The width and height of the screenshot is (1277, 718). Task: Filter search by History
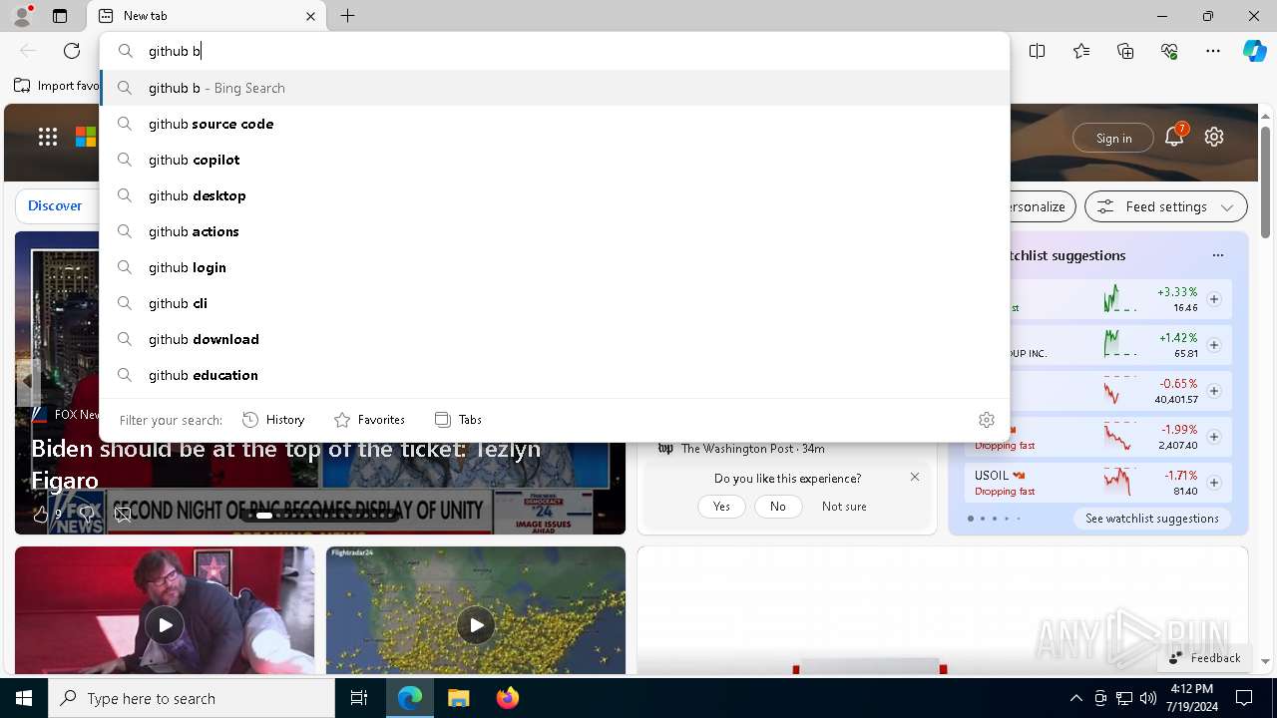coord(273,420)
